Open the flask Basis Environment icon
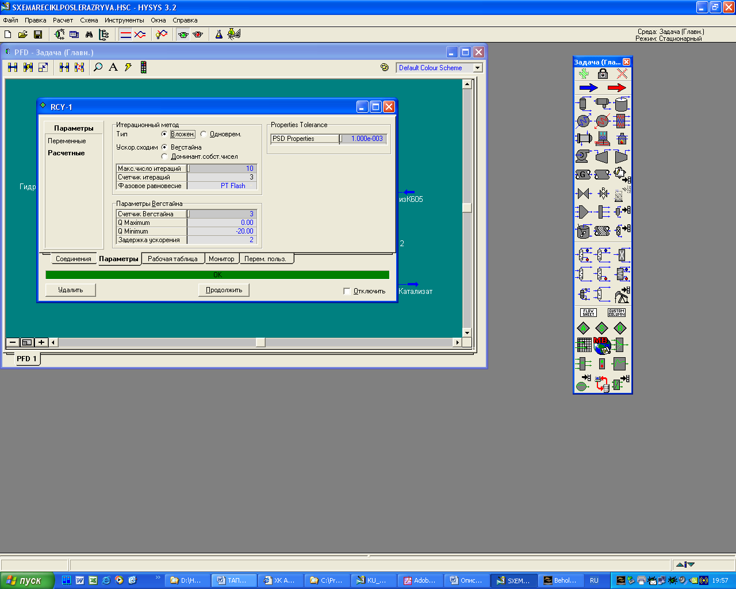 pos(218,35)
